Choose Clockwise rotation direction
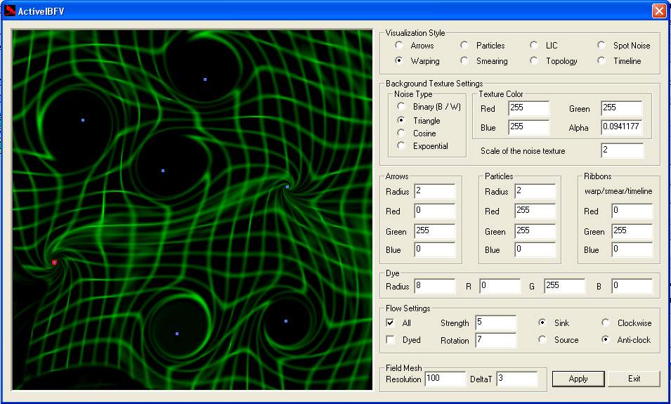 coord(606,323)
